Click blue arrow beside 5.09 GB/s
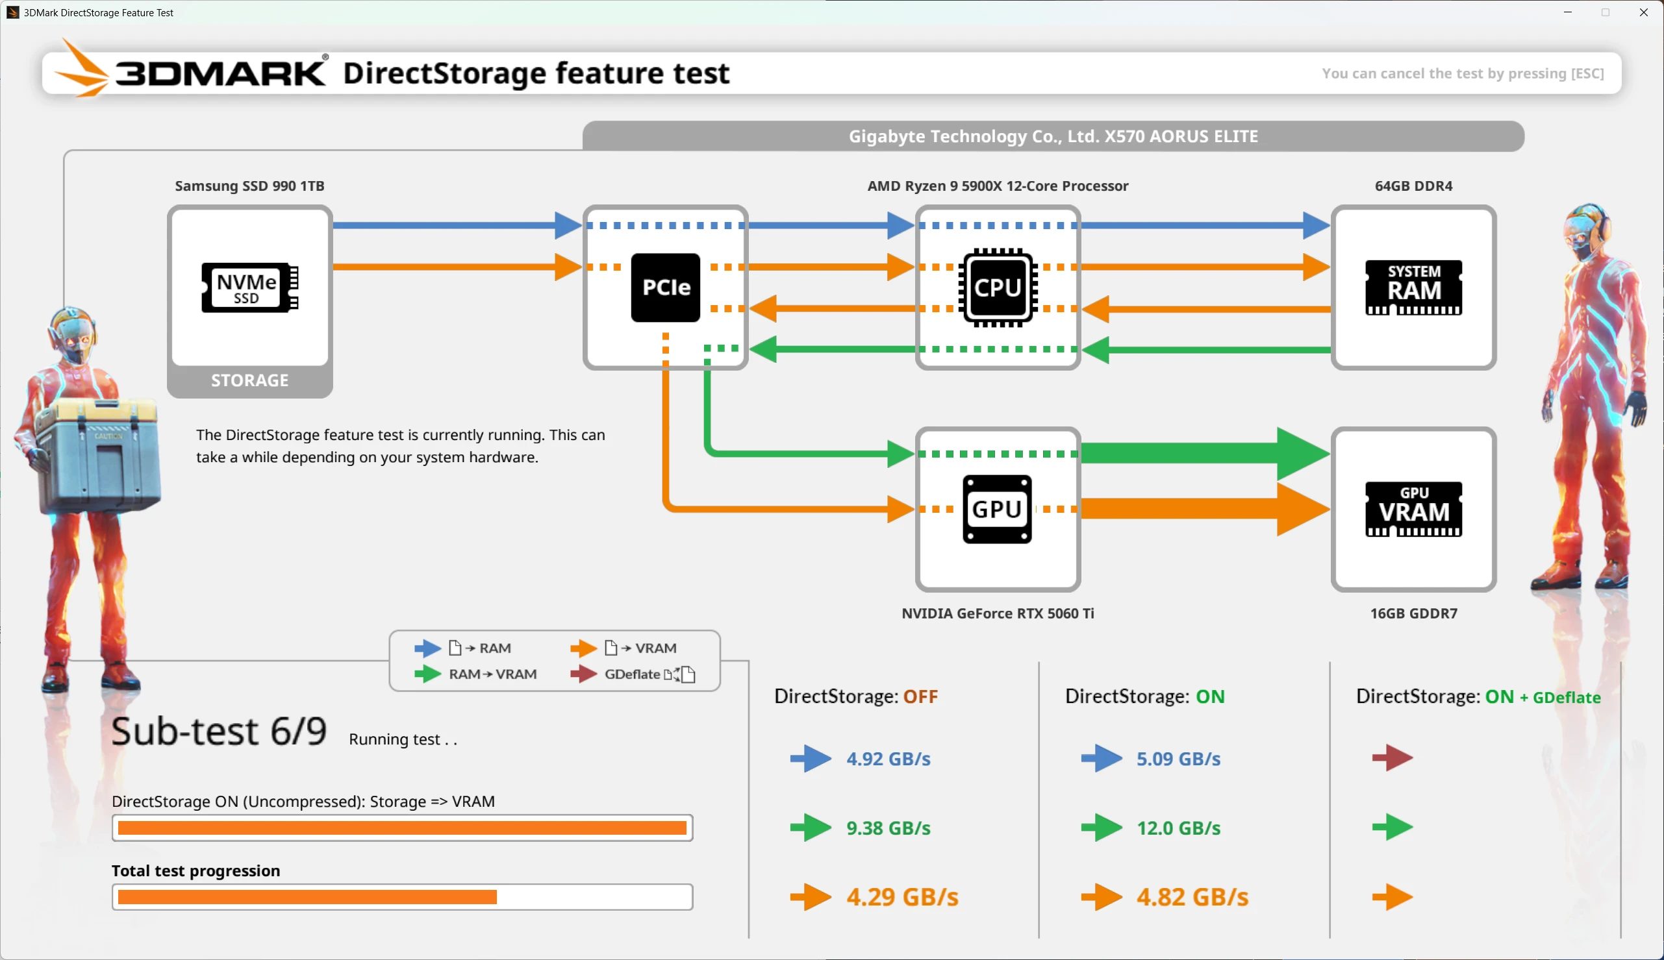The height and width of the screenshot is (960, 1664). [x=1102, y=758]
